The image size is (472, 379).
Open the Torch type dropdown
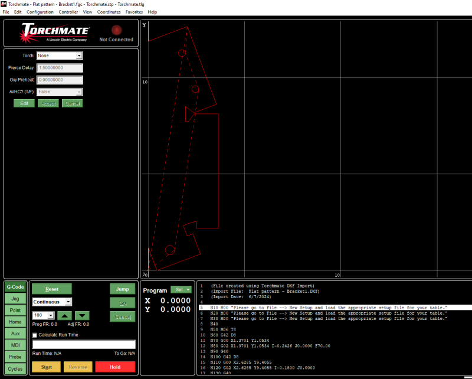point(79,55)
